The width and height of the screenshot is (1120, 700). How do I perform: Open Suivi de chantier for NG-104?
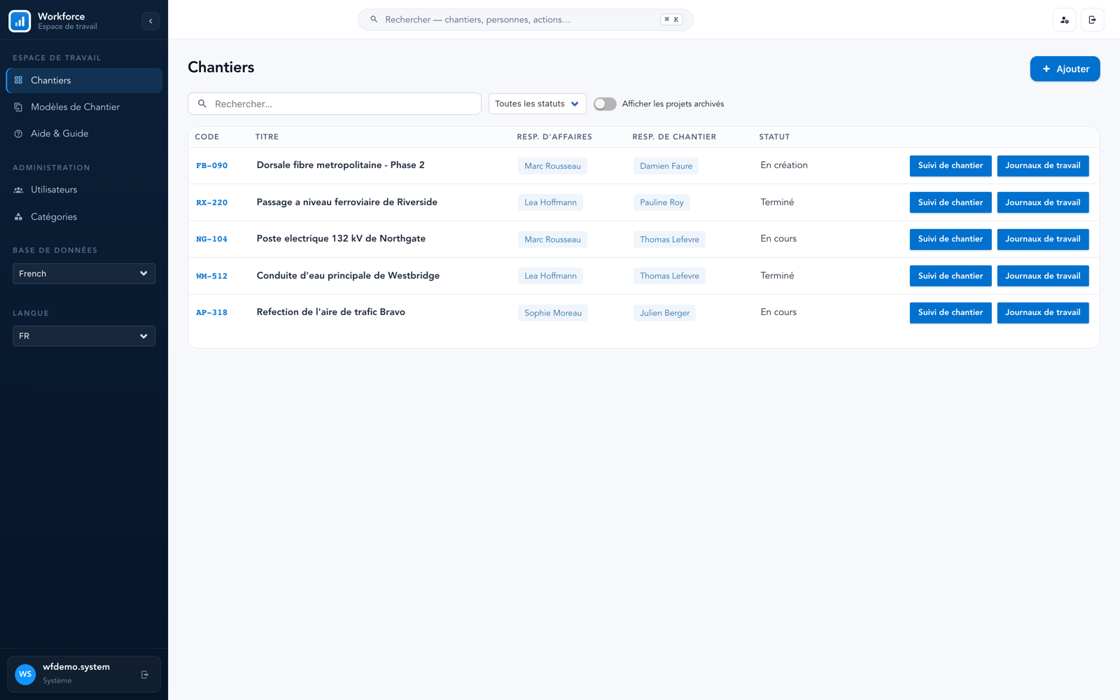pos(951,239)
